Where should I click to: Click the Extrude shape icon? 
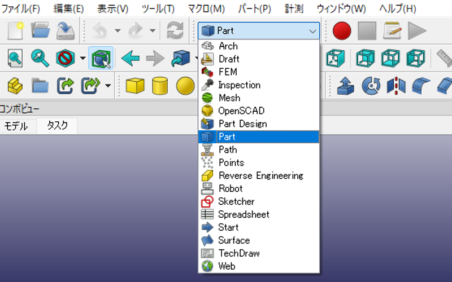tap(346, 86)
